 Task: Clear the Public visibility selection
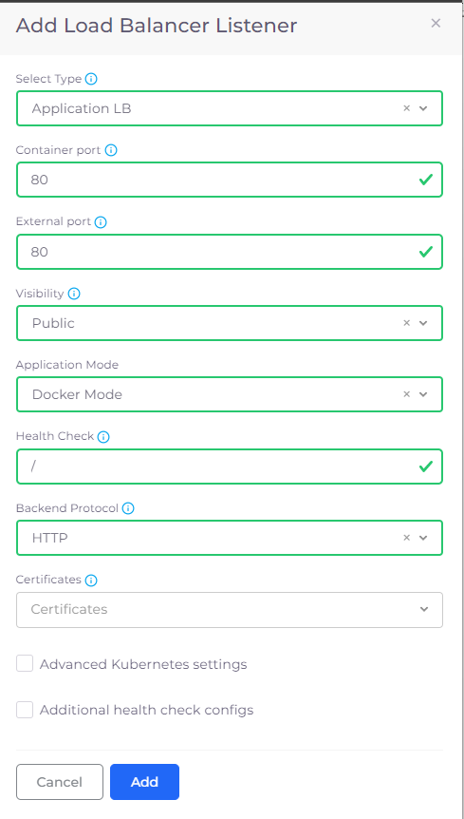click(x=407, y=323)
